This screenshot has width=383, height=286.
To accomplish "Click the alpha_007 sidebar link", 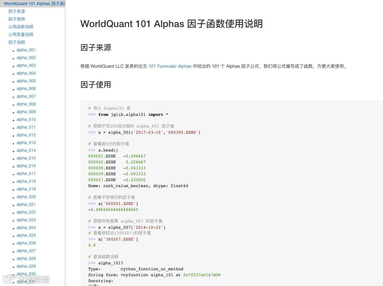I will (26, 96).
